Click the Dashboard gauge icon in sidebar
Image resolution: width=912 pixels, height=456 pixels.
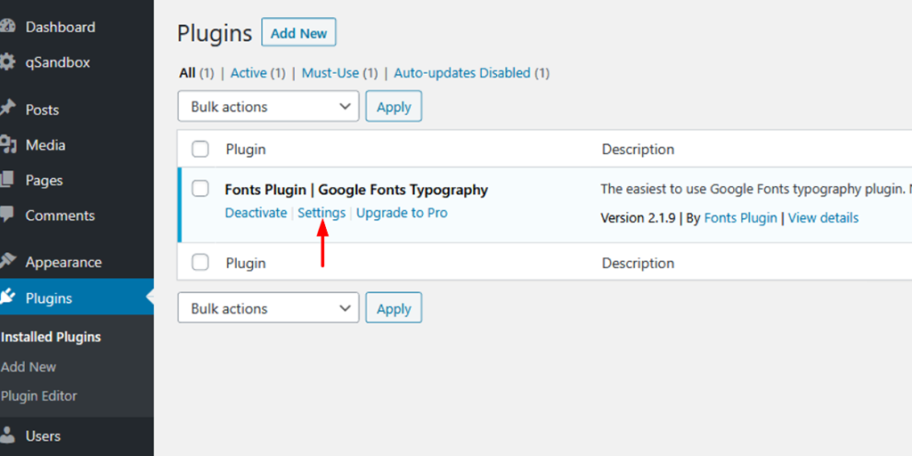tap(7, 27)
